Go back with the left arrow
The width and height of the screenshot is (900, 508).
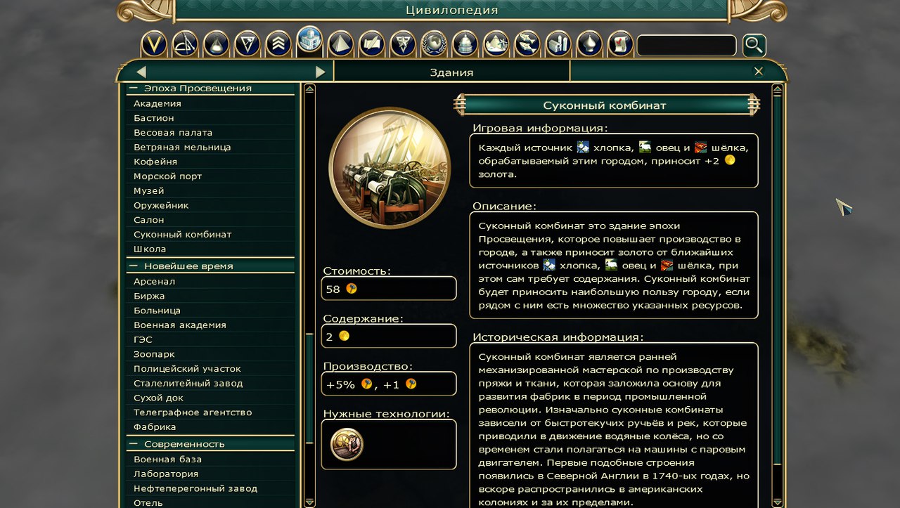(x=141, y=72)
